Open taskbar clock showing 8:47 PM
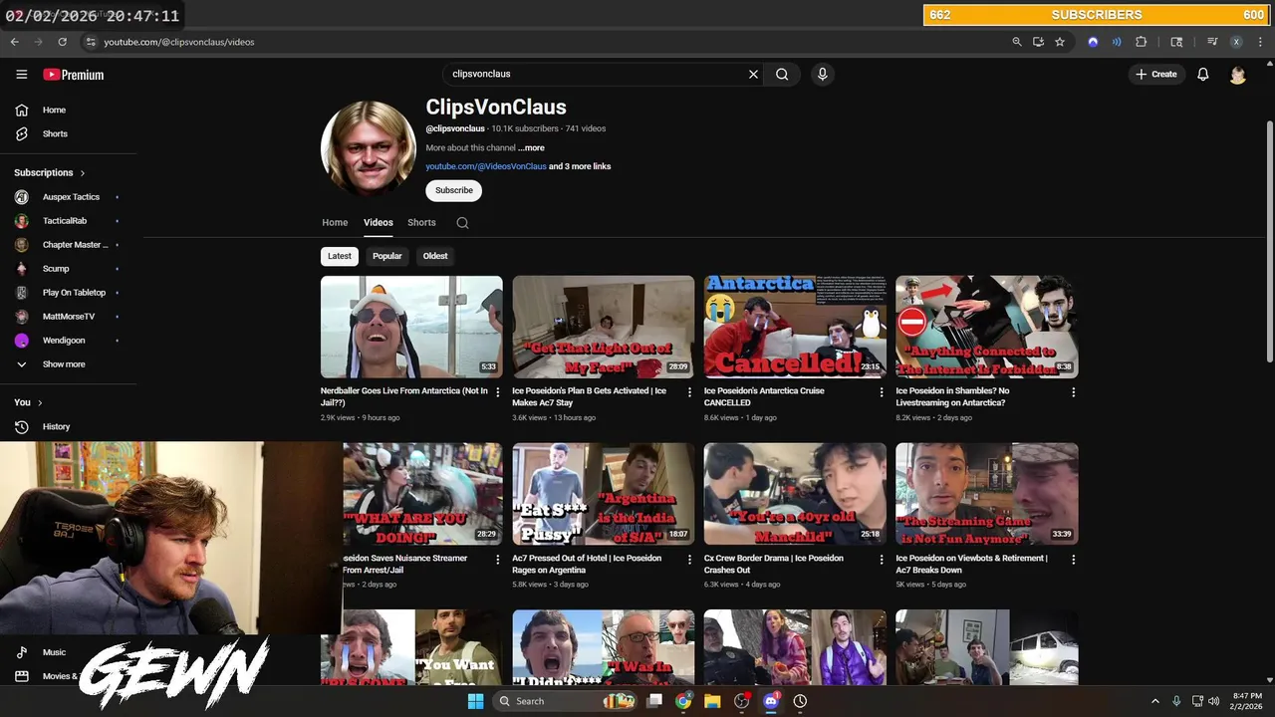The width and height of the screenshot is (1275, 717). point(1247,701)
